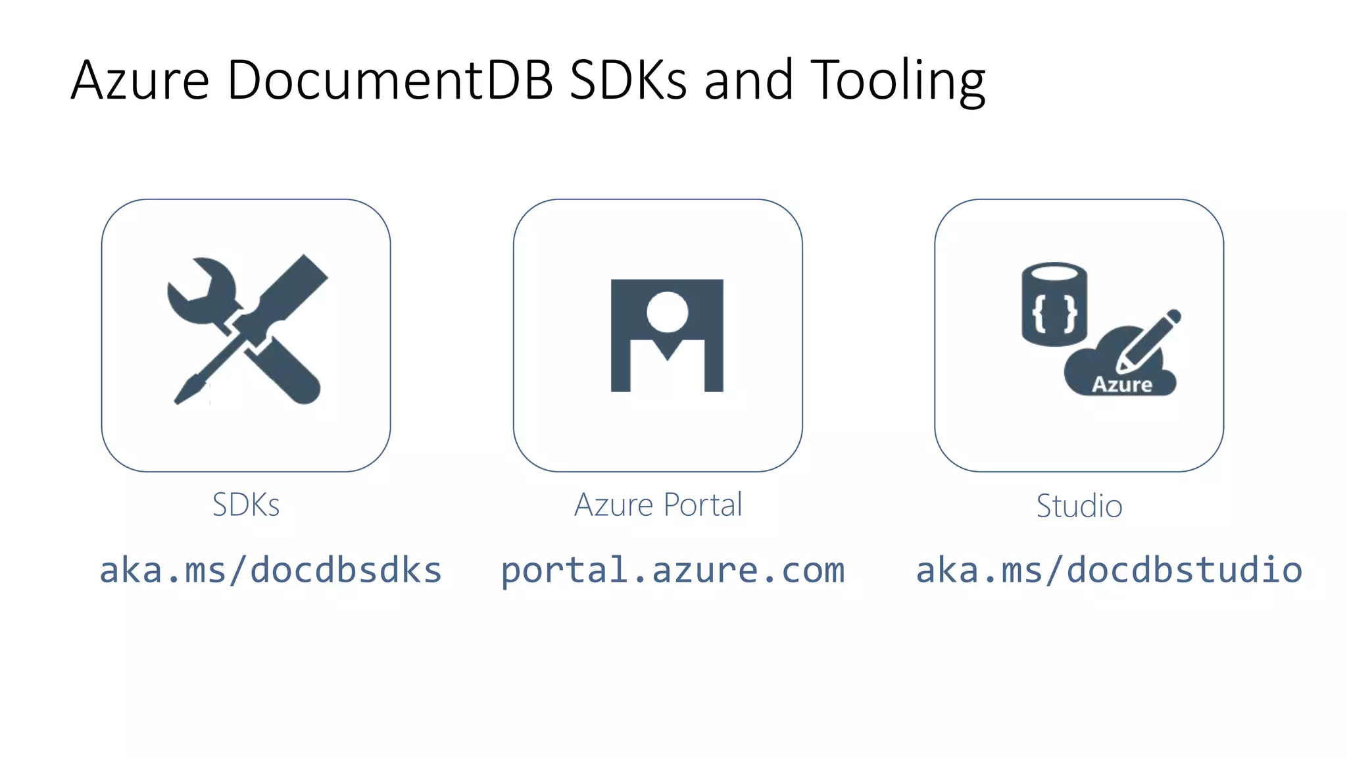Select the Studio label
This screenshot has height=758, width=1347.
[1079, 506]
